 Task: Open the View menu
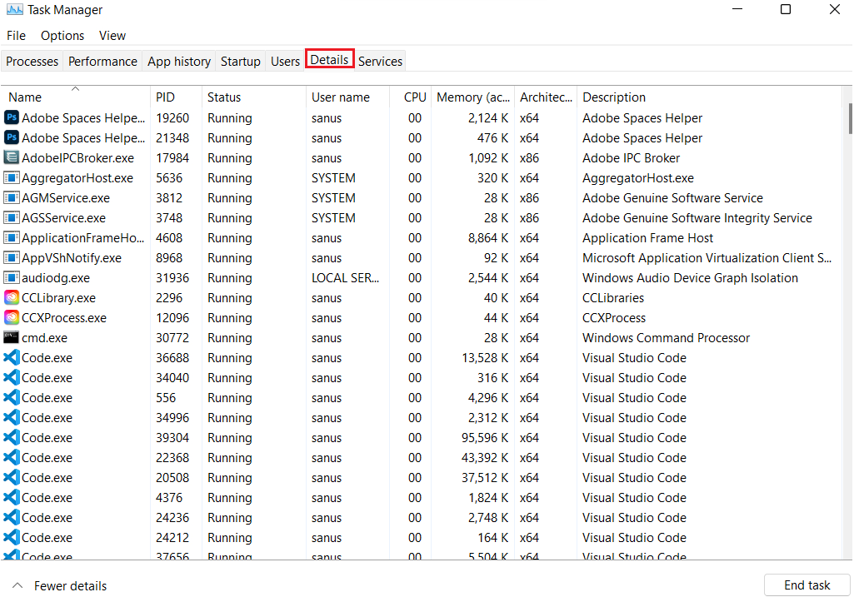coord(112,35)
